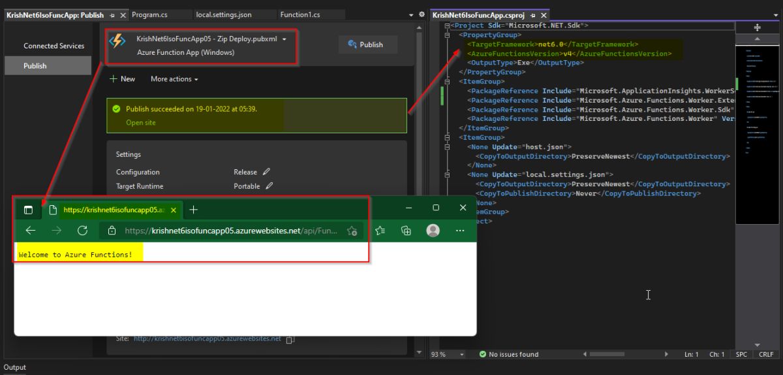Open the Output panel tab
783x375 pixels.
click(x=15, y=367)
